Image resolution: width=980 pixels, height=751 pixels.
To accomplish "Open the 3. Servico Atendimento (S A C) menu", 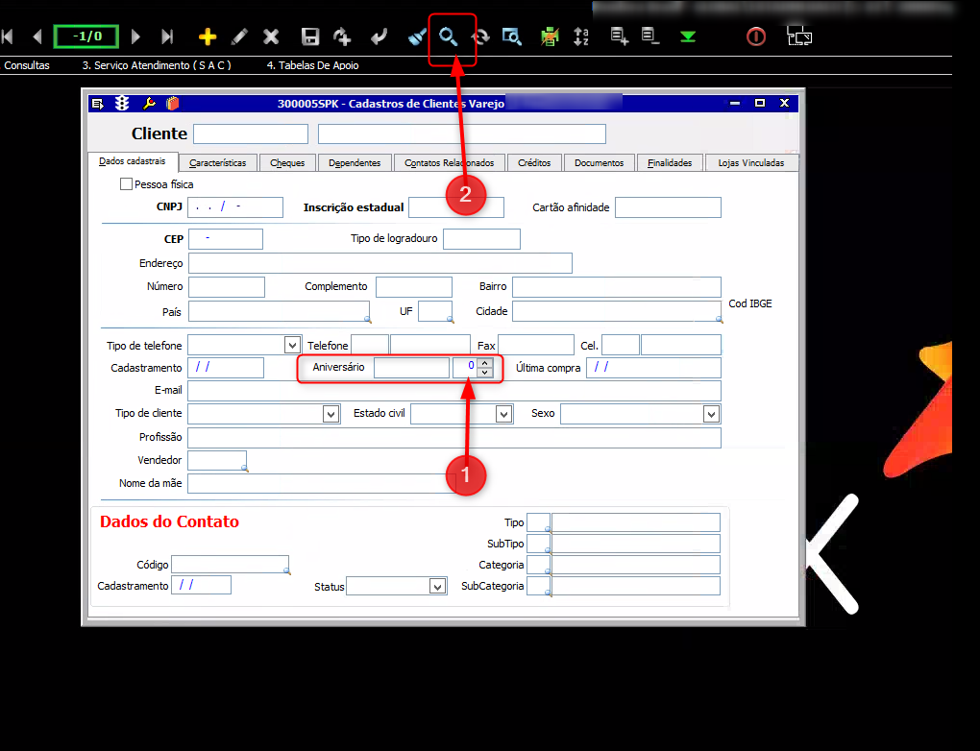I will click(157, 65).
